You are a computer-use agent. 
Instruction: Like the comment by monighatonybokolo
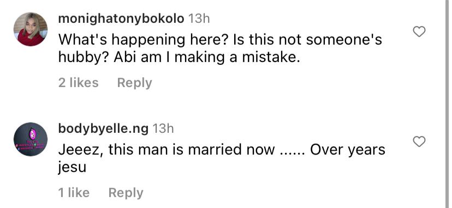[419, 32]
